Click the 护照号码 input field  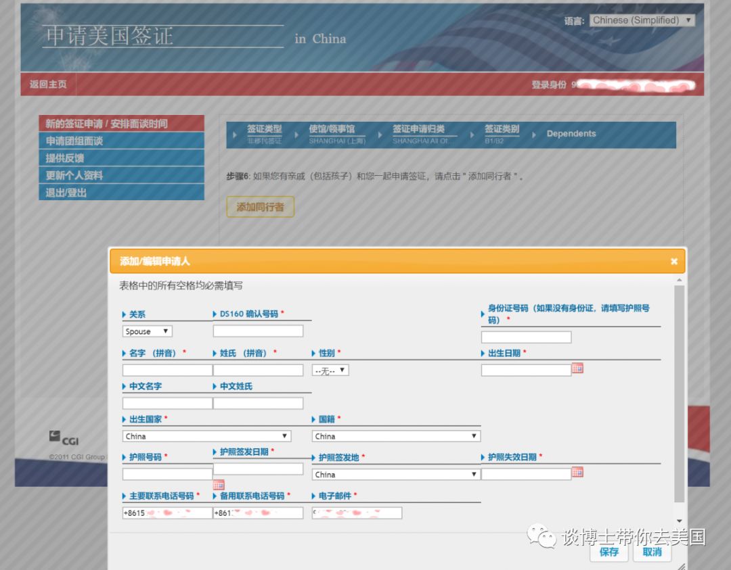pyautogui.click(x=167, y=474)
